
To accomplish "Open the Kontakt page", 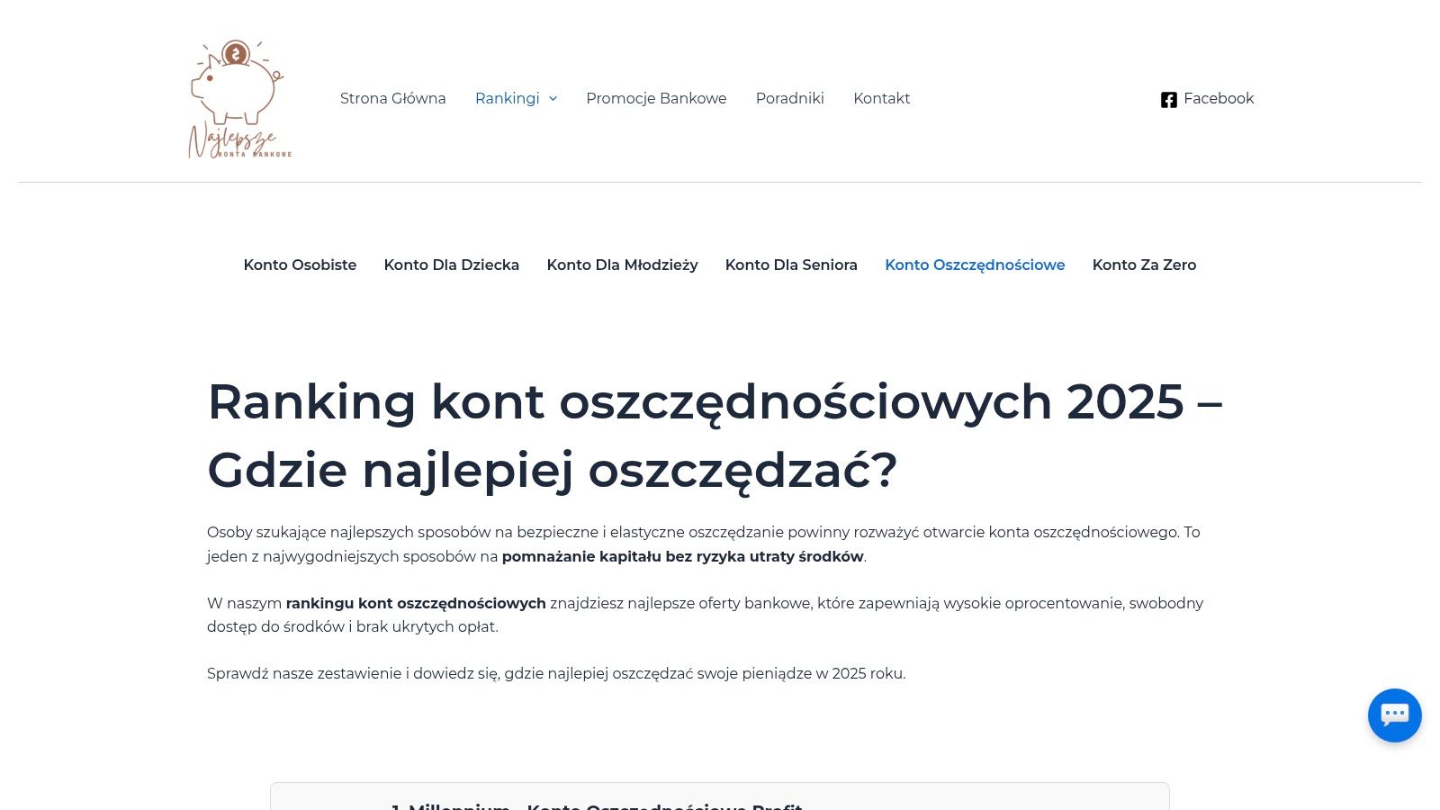I will click(882, 98).
